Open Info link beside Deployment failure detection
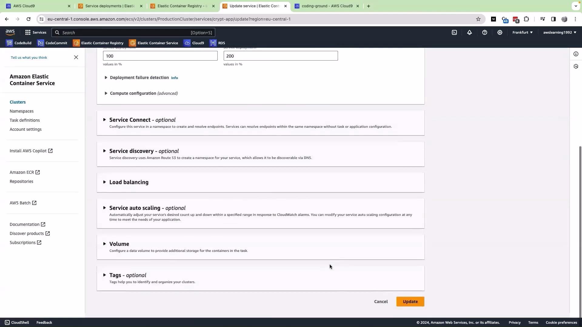The width and height of the screenshot is (582, 327). click(174, 78)
